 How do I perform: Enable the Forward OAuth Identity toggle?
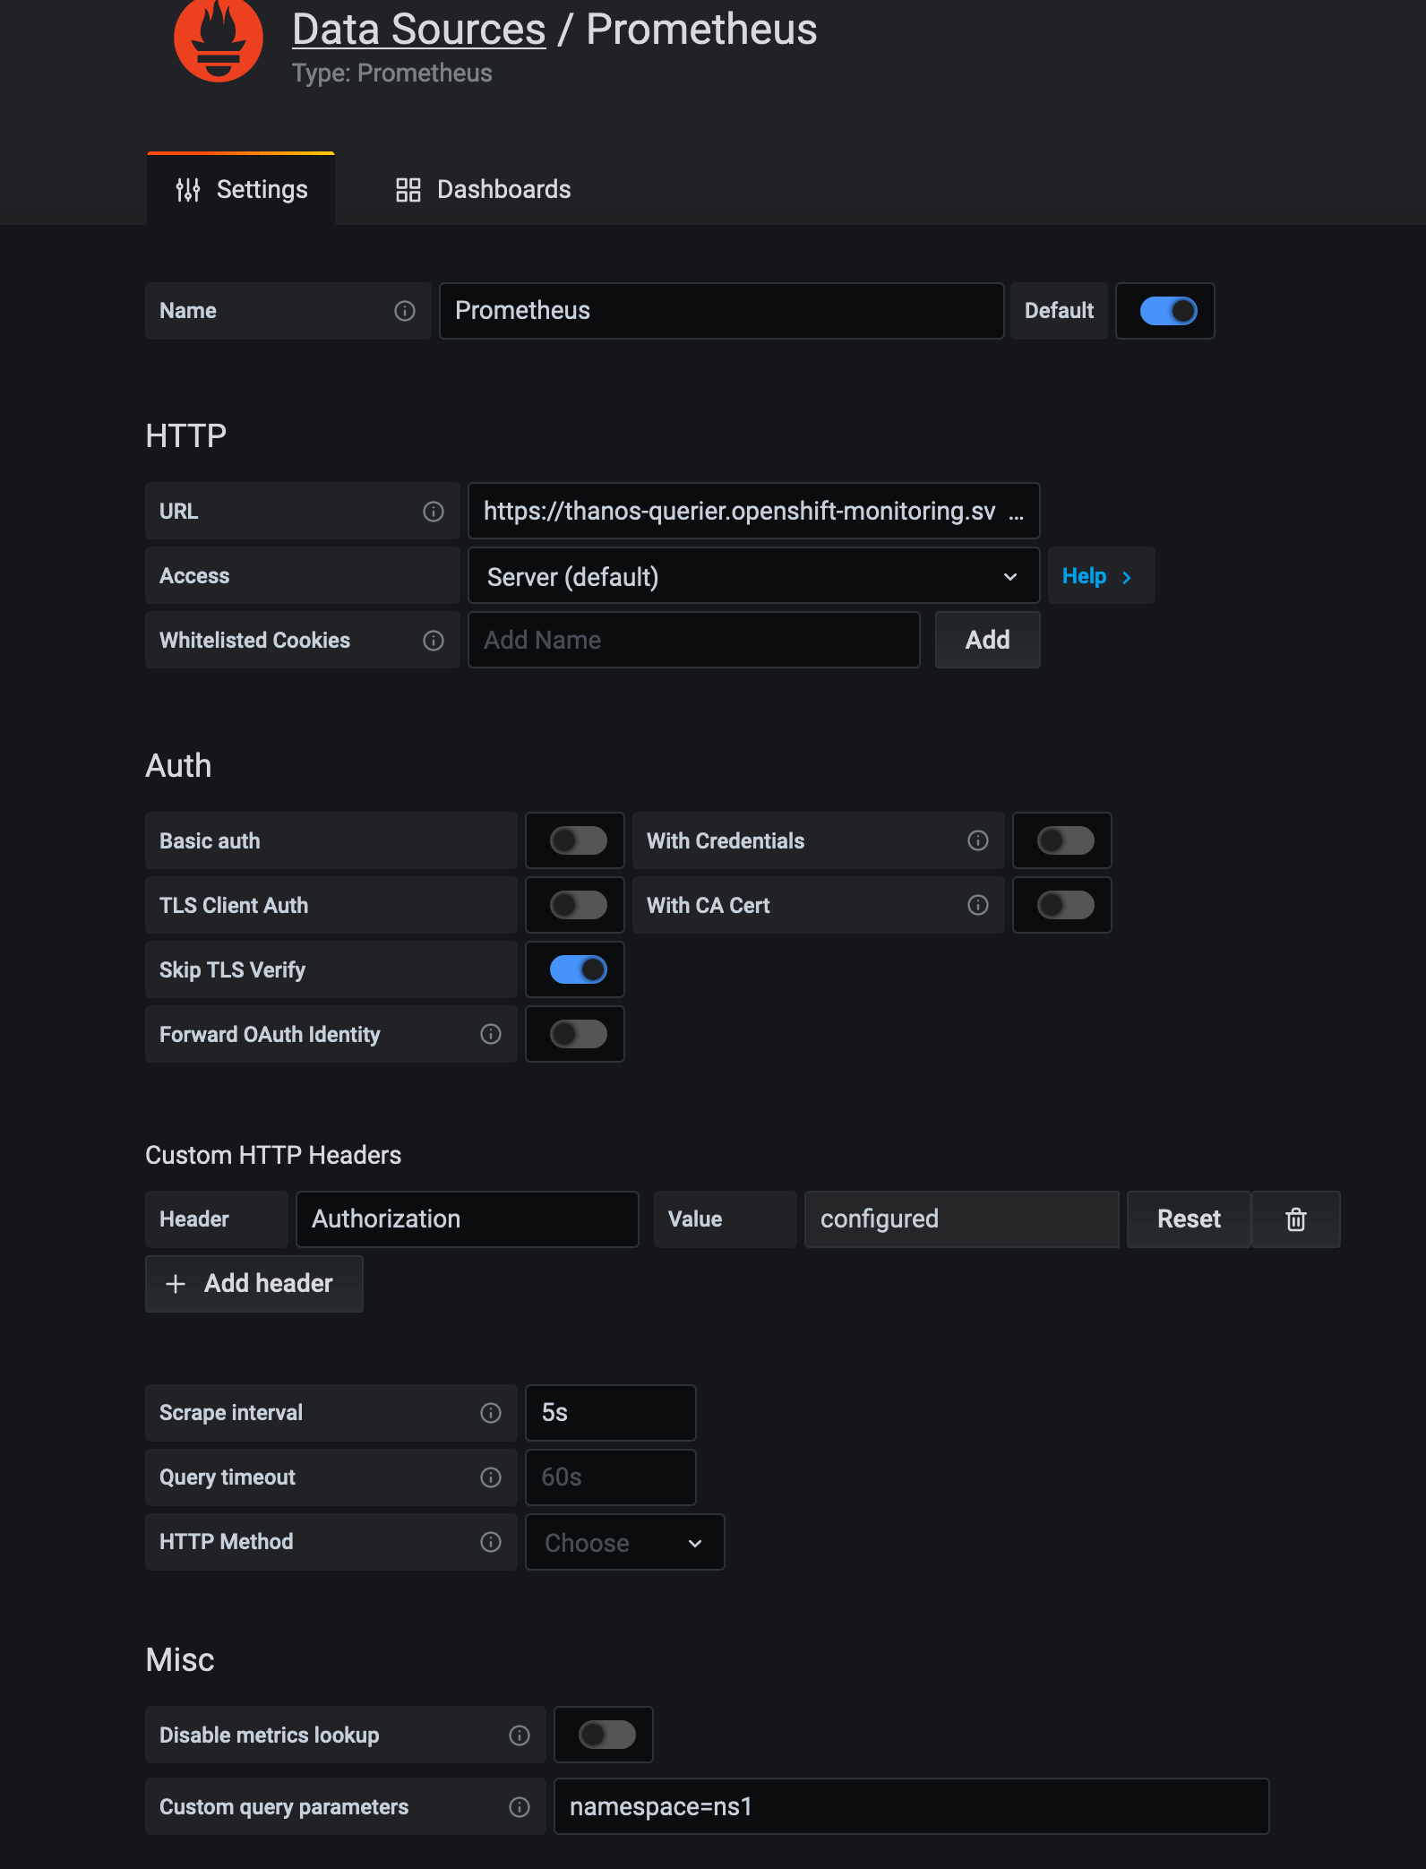click(x=578, y=1034)
